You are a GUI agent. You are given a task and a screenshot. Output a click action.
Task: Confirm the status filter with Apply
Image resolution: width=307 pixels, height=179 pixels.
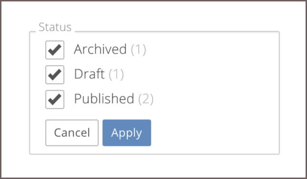127,133
